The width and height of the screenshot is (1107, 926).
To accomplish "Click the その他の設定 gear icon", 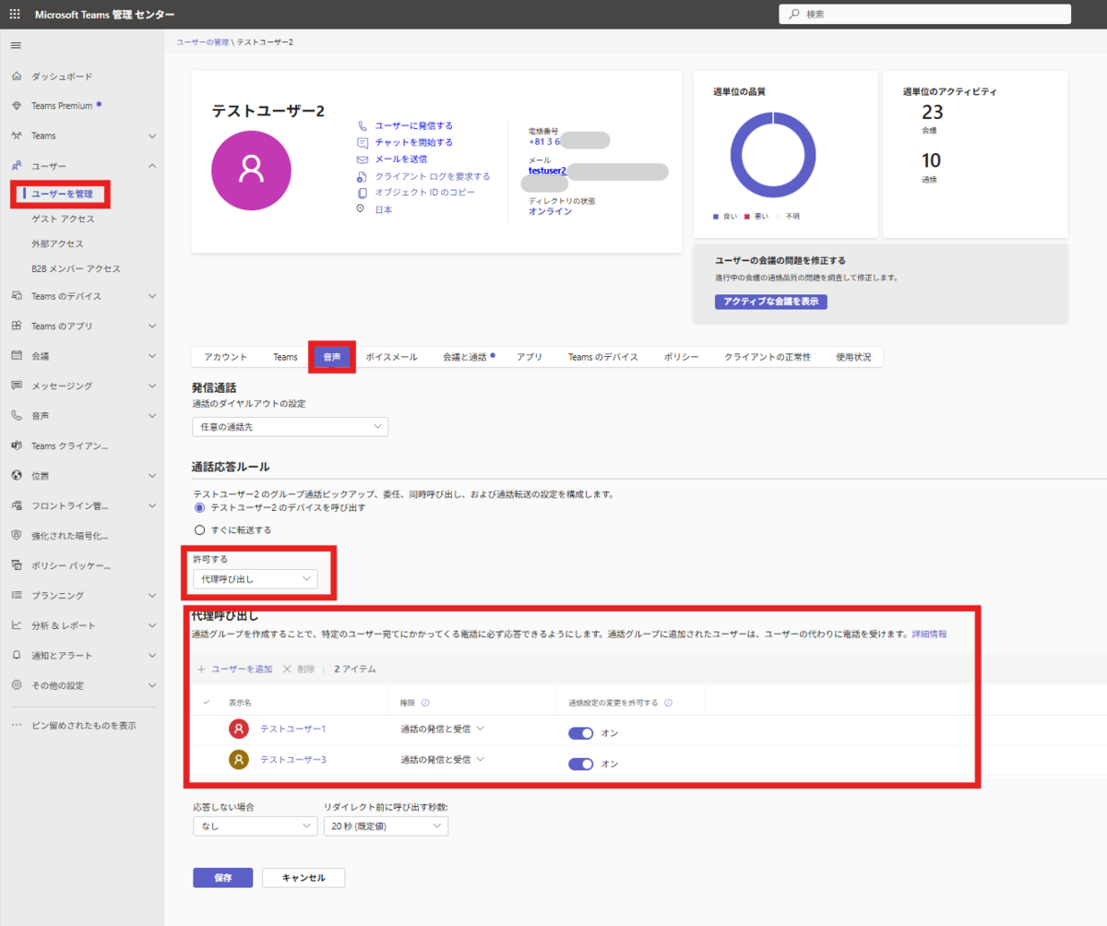I will [x=16, y=685].
